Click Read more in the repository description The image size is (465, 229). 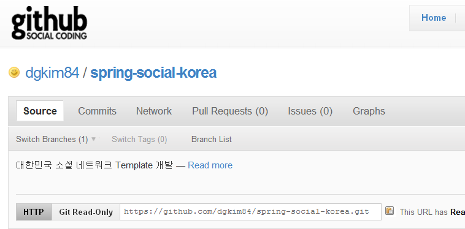pos(210,165)
